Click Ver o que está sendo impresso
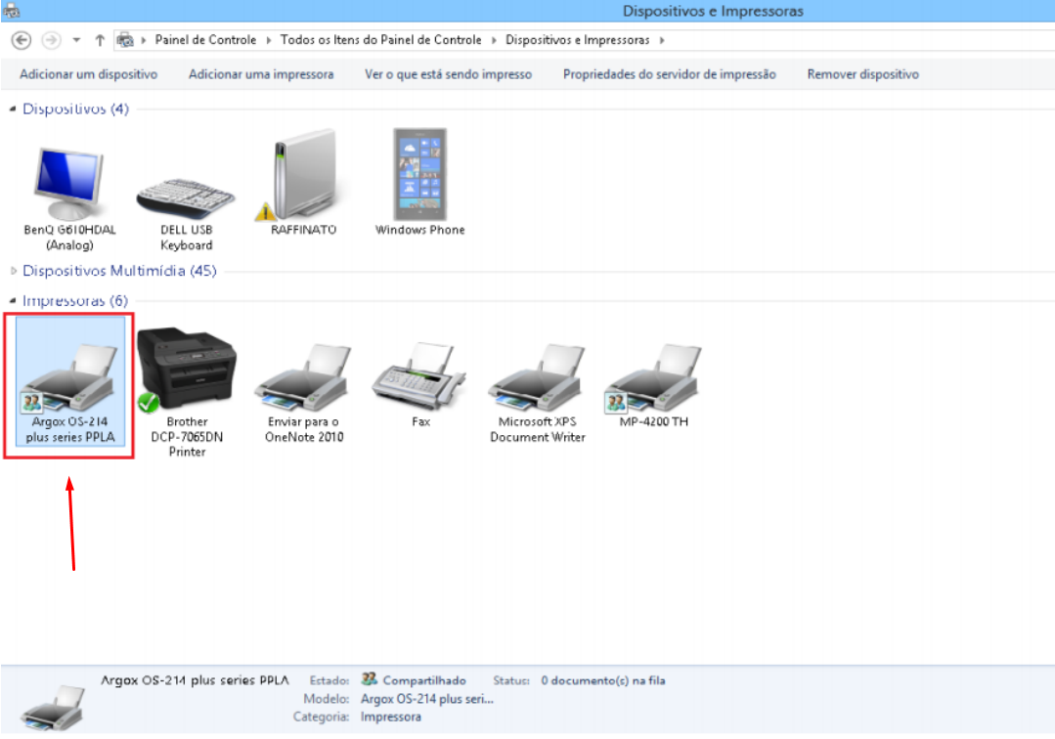This screenshot has height=739, width=1055. coord(448,74)
